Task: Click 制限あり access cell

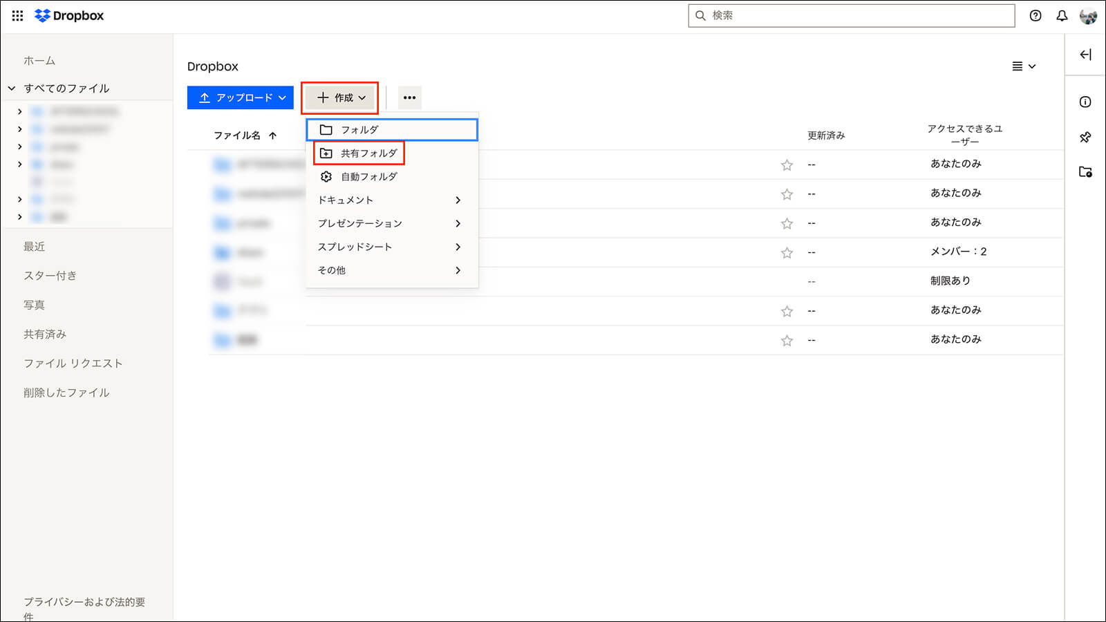Action: click(950, 281)
